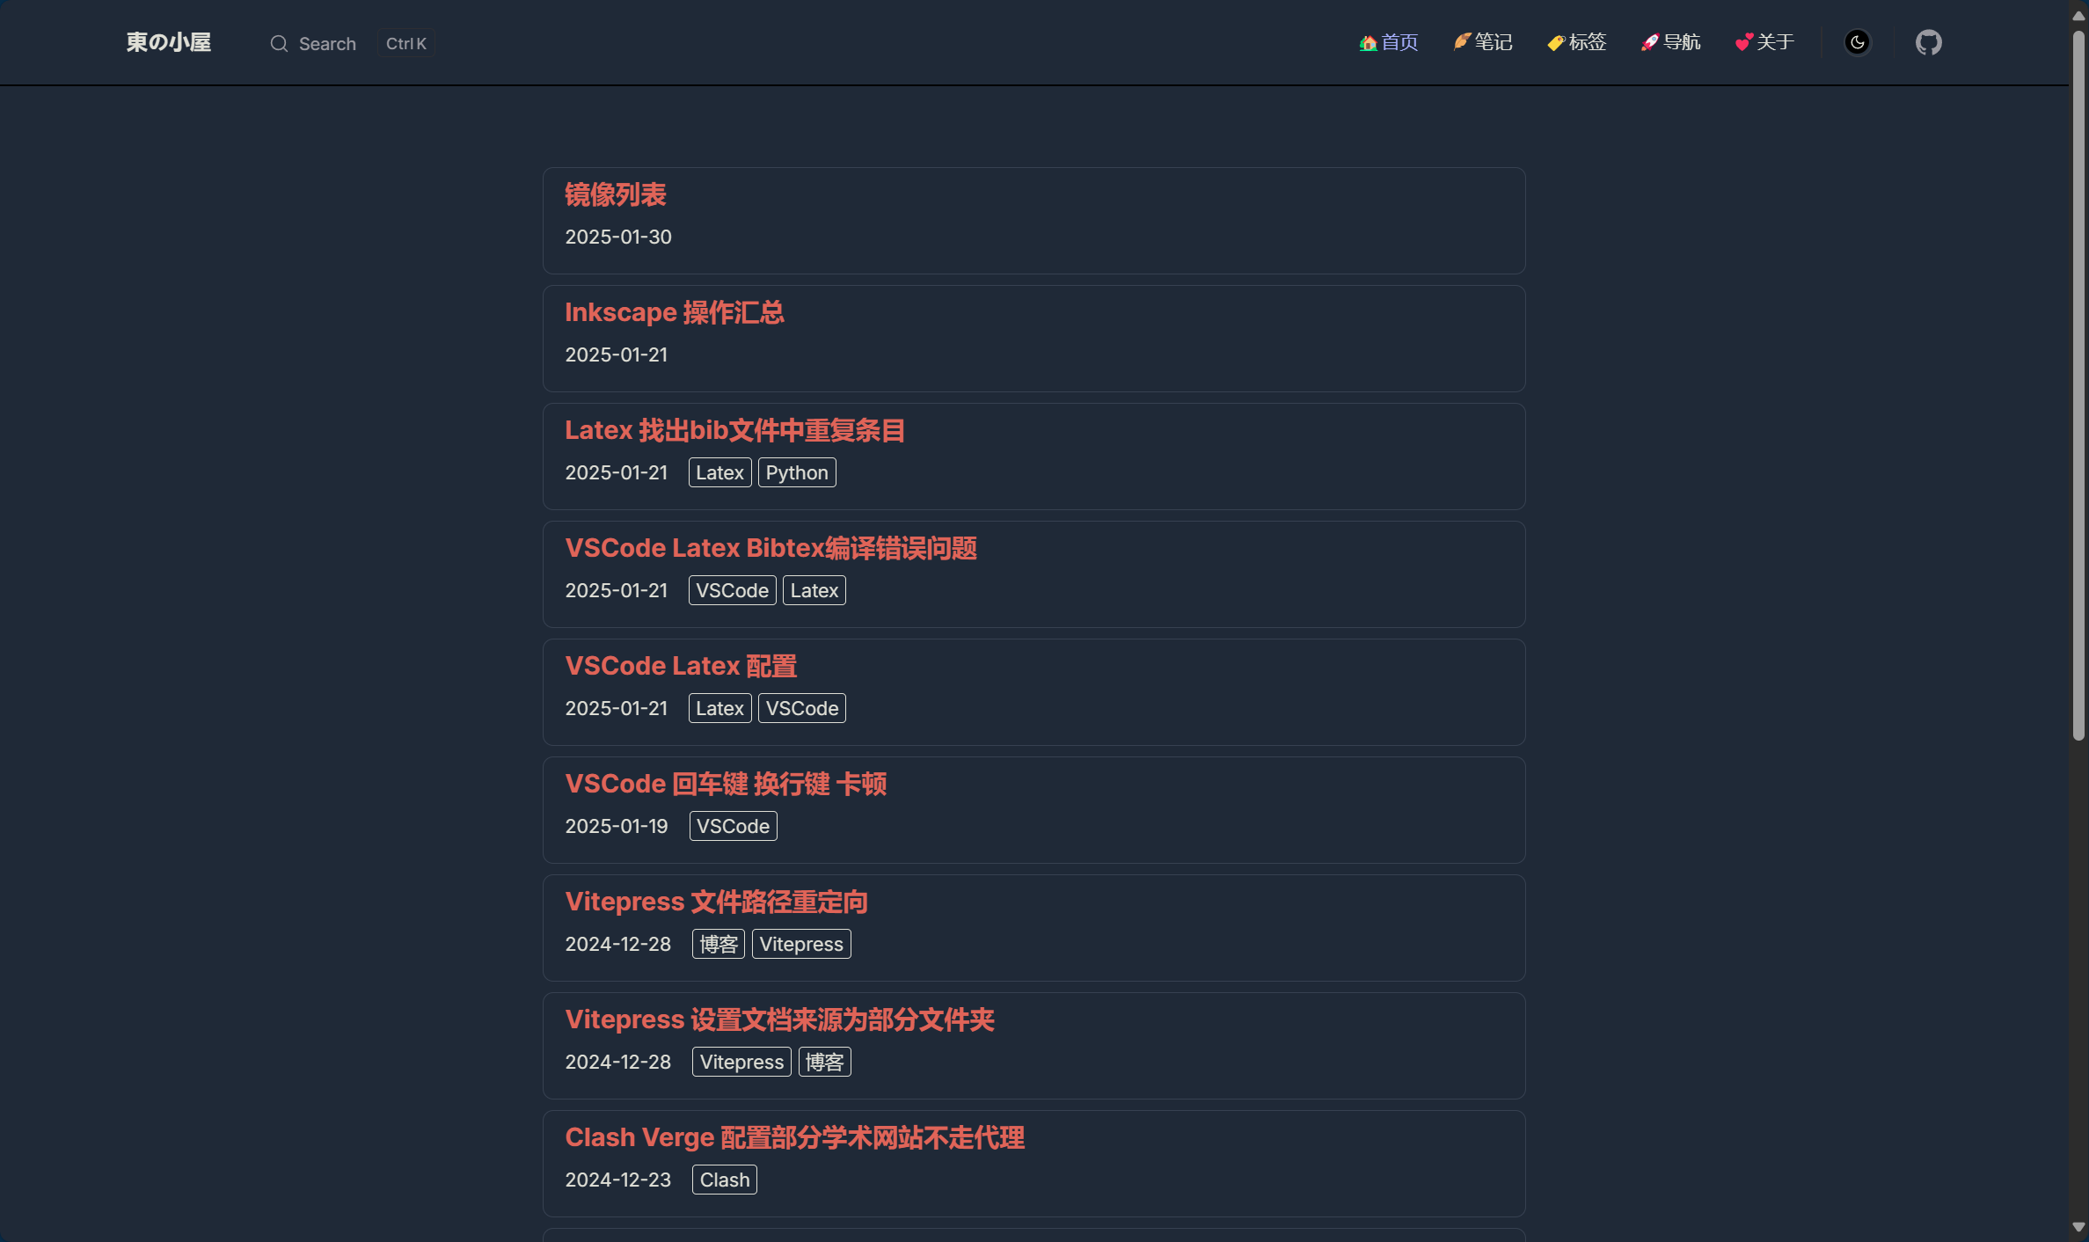Image resolution: width=2089 pixels, height=1242 pixels.
Task: Open Vitepress 设置文档来源为部分文件夹 post
Action: click(780, 1019)
